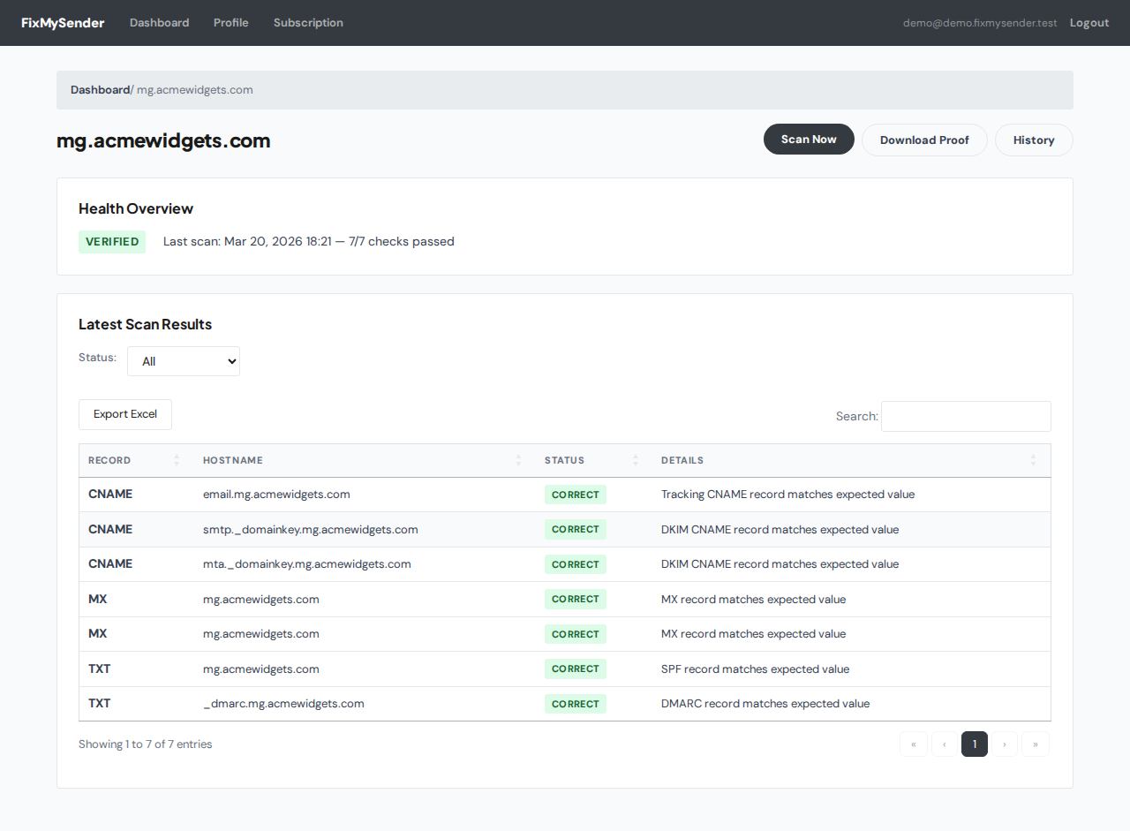The image size is (1130, 831).
Task: Log out of the demo account
Action: tap(1089, 22)
